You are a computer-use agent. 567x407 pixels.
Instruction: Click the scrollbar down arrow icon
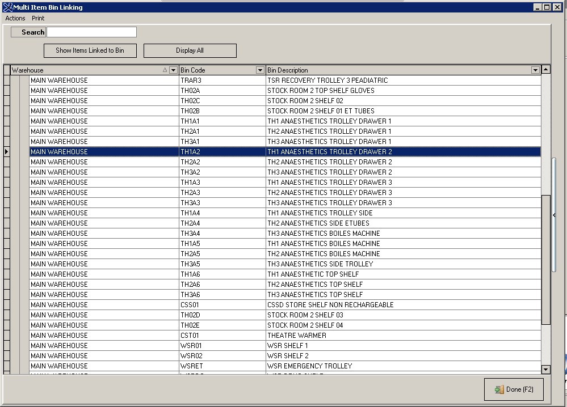pos(545,369)
